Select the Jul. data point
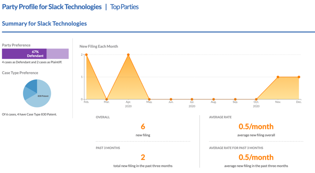315x173 pixels. (192, 99)
